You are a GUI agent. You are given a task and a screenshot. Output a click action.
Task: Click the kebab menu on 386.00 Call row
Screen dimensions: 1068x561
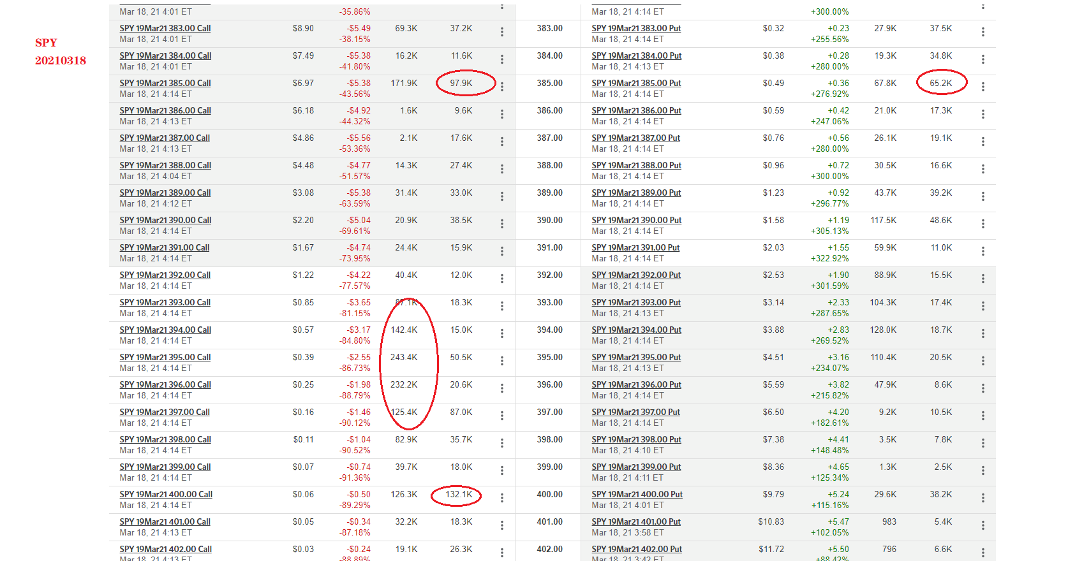[x=502, y=114]
